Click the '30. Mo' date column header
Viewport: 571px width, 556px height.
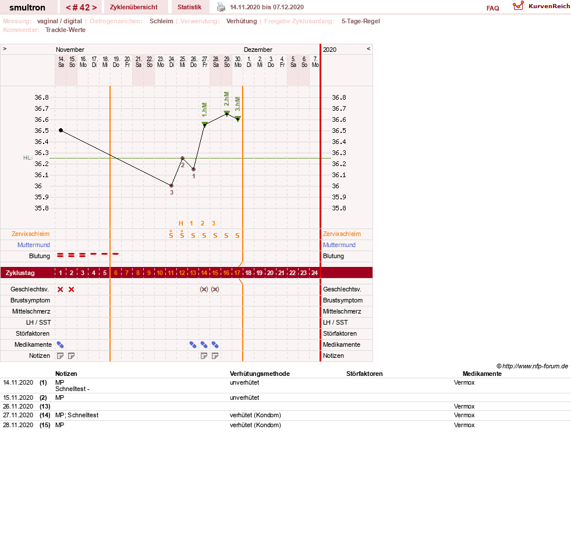238,62
